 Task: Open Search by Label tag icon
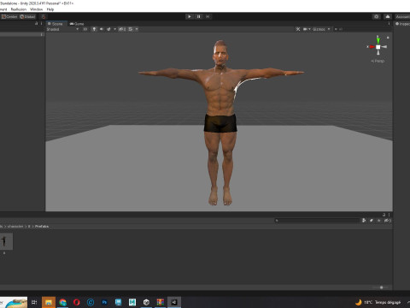(x=372, y=220)
